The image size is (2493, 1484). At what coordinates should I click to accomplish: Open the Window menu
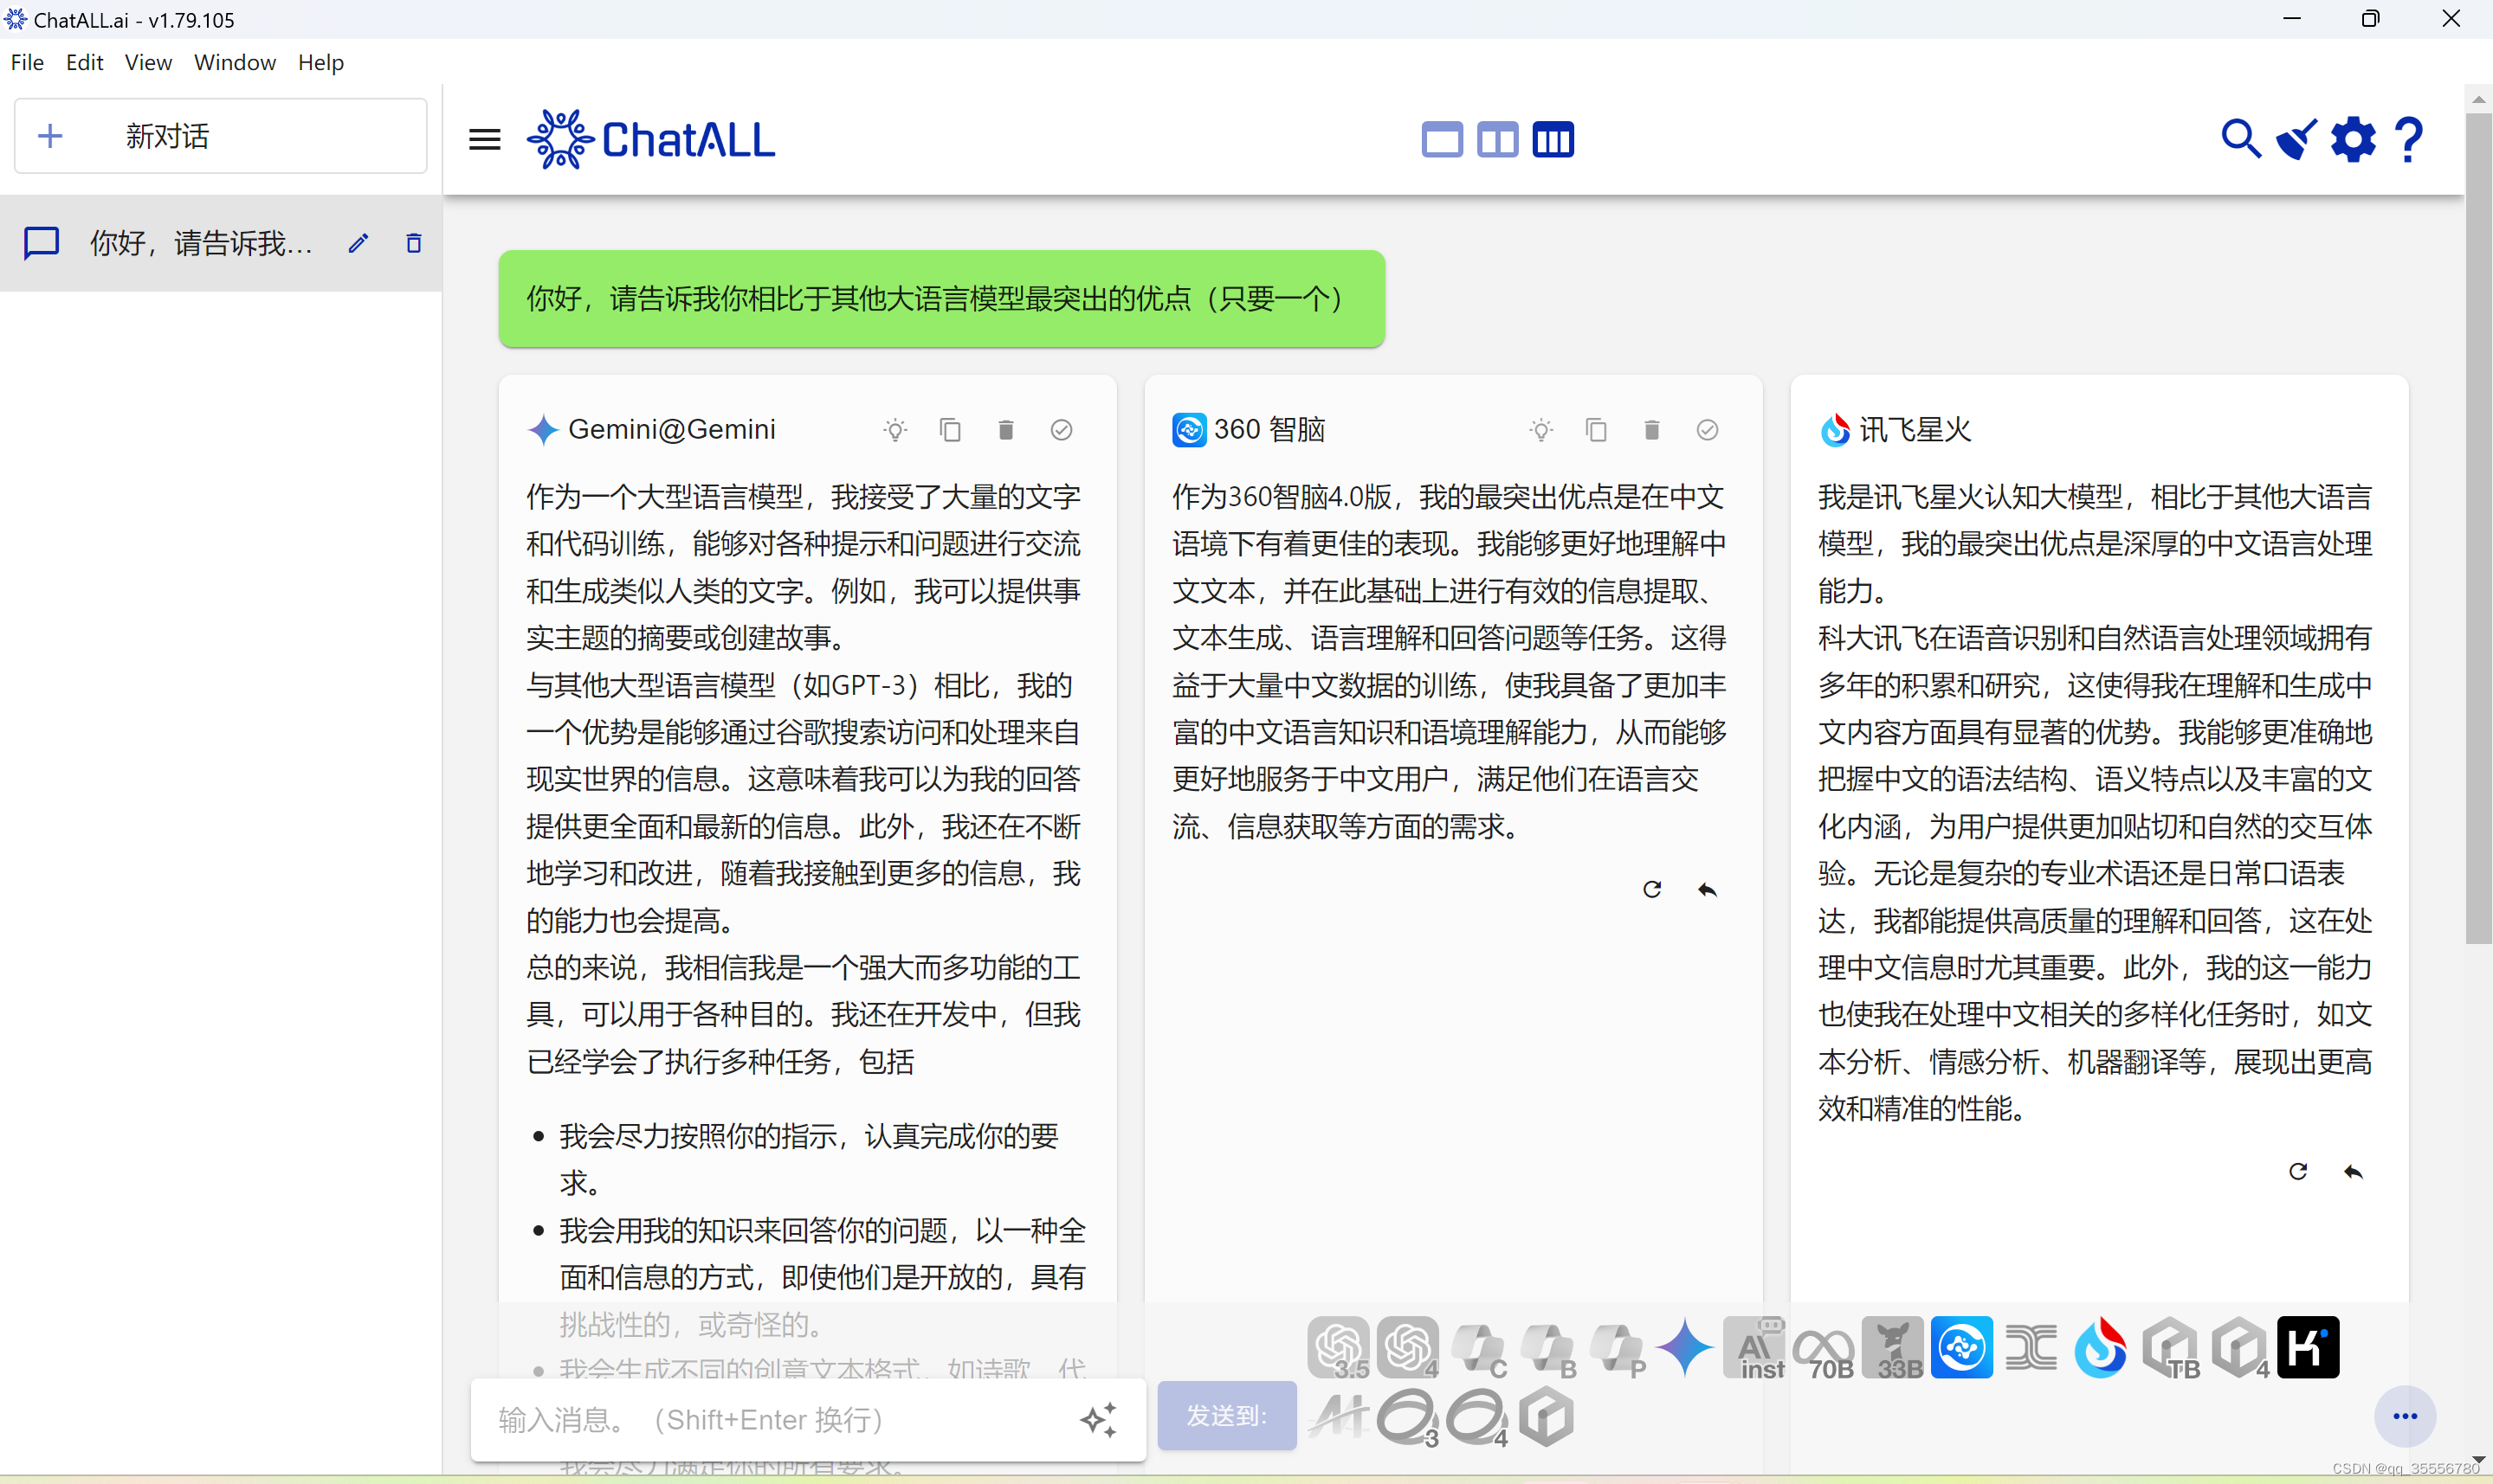pos(234,62)
